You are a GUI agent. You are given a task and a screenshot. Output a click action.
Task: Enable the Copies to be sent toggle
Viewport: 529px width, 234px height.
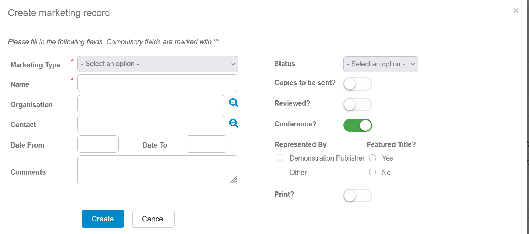pos(357,84)
